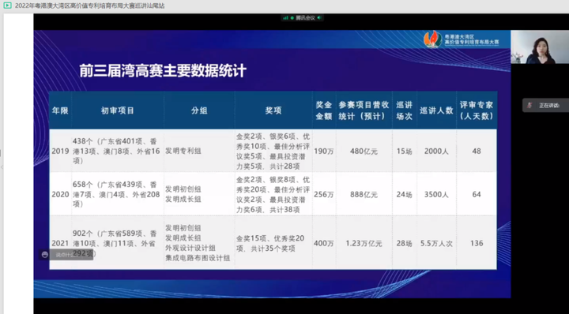Viewport: 569px width, 314px height.
Task: Click the 24场 cell
Action: tap(405, 195)
